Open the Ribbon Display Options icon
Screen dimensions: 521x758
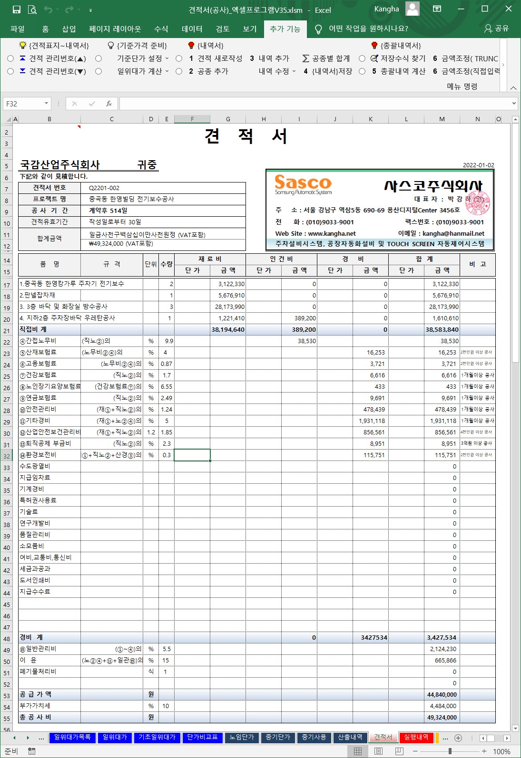pyautogui.click(x=437, y=9)
